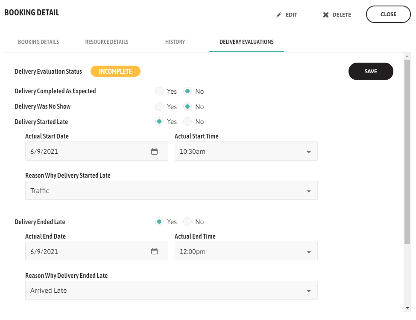Click the X Delete icon
The height and width of the screenshot is (320, 416).
tap(326, 15)
